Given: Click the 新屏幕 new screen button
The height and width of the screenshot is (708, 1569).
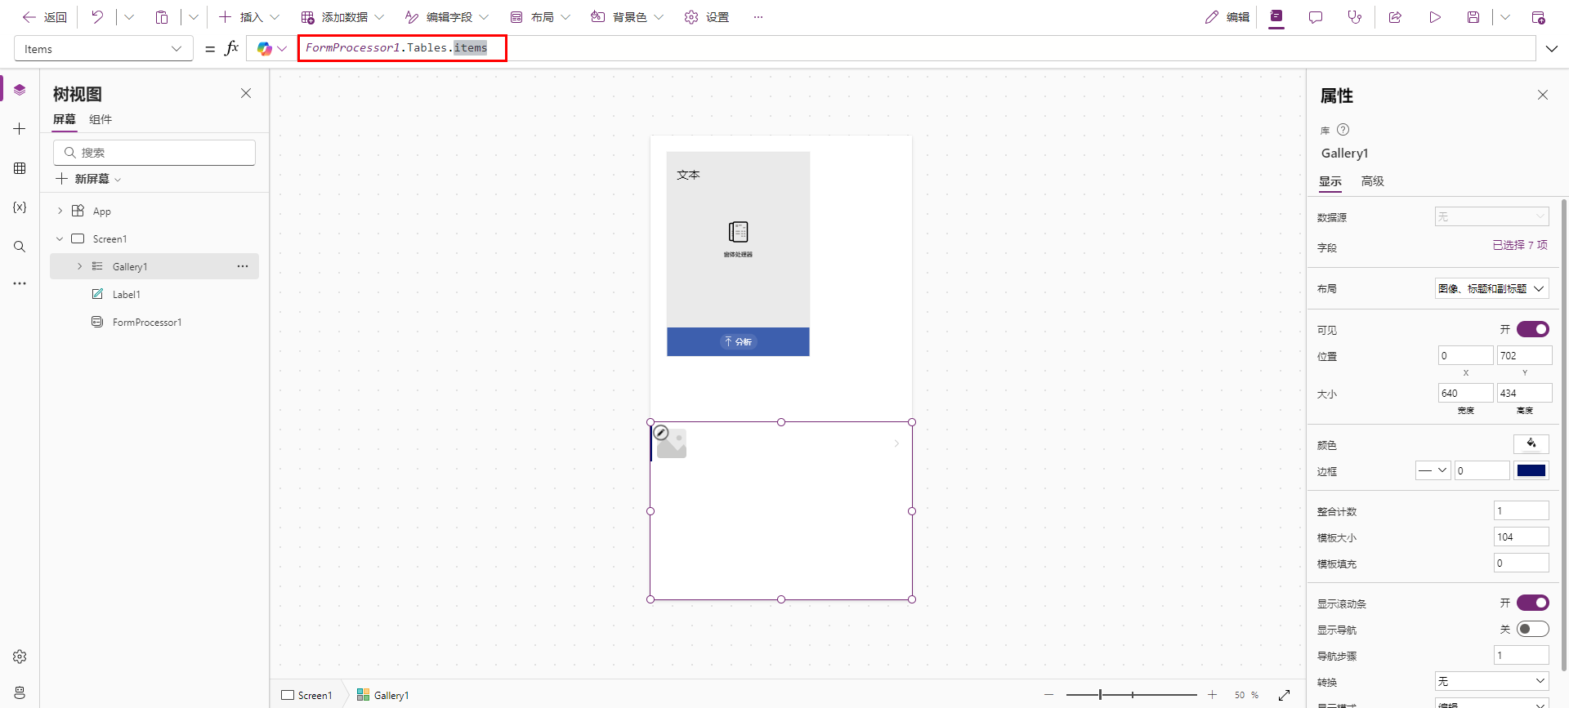Looking at the screenshot, I should pyautogui.click(x=88, y=179).
